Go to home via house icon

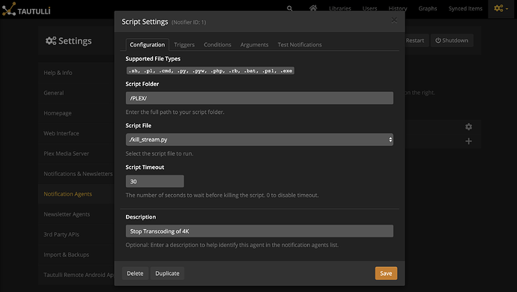pyautogui.click(x=313, y=8)
